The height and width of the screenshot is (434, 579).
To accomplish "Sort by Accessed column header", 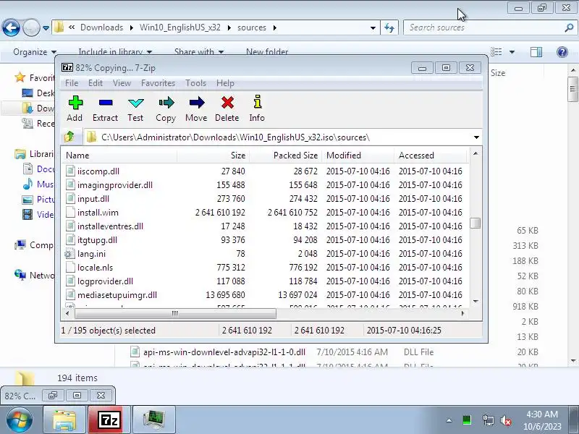I will click(430, 156).
